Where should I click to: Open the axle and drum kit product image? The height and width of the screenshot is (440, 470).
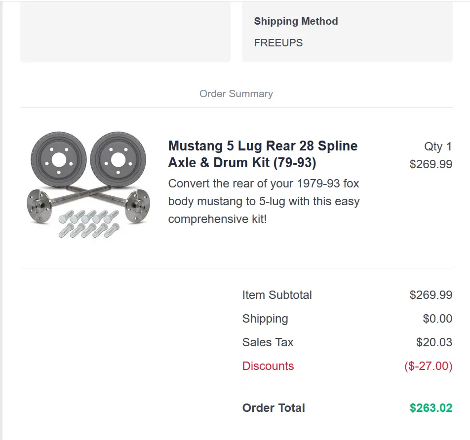(x=88, y=185)
